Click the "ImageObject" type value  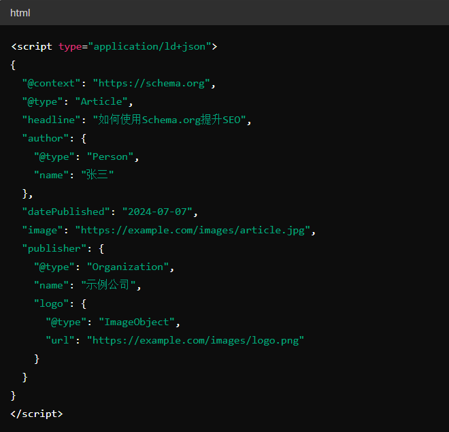point(139,322)
